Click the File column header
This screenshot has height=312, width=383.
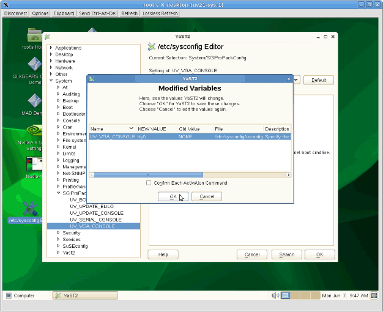coord(238,128)
